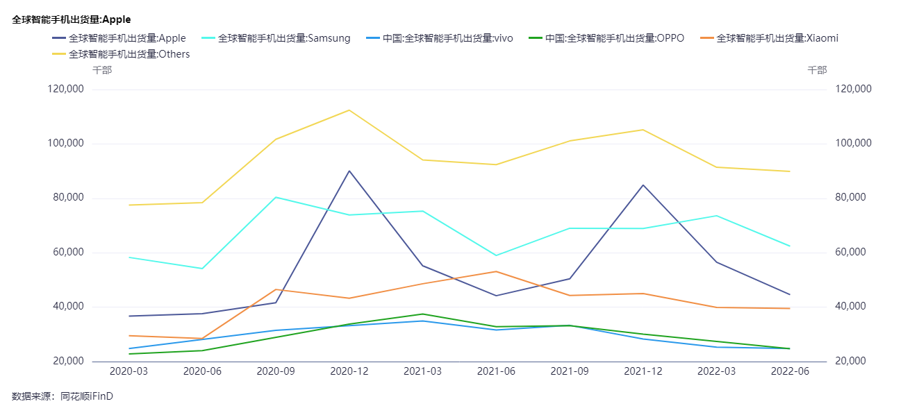Click the left axis 120,000 label
This screenshot has height=415, width=919.
66,90
